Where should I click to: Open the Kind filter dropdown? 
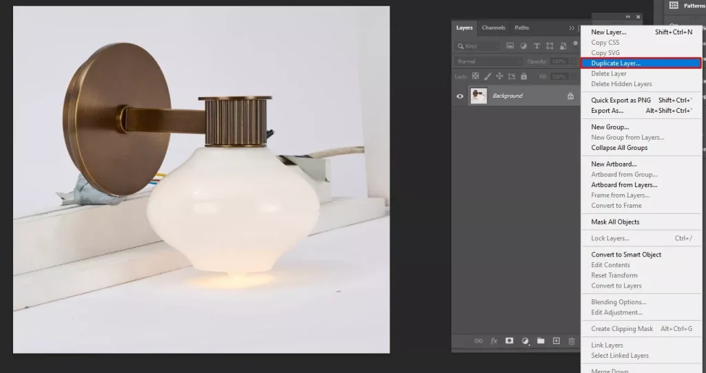478,46
